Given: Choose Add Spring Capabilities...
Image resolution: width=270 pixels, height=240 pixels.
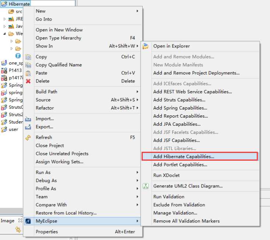Looking at the screenshot, I should [x=200, y=108].
